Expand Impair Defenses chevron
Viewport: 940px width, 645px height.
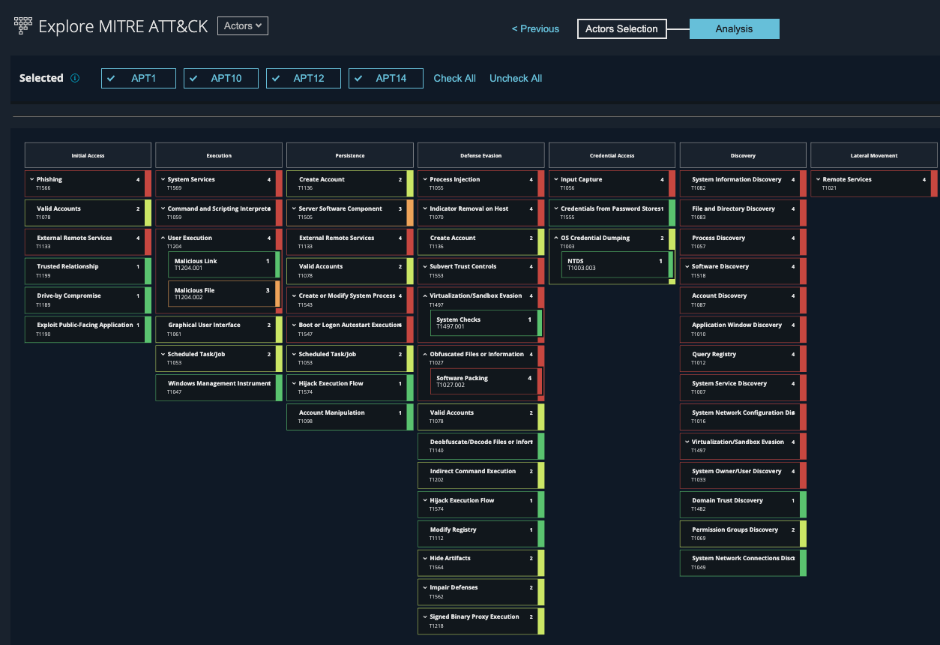(425, 587)
